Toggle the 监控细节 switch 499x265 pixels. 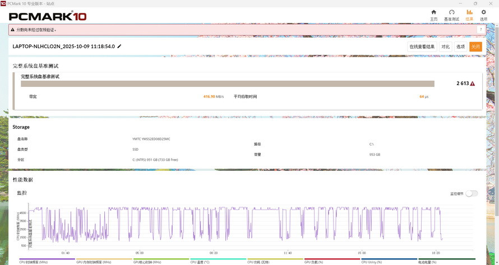[x=472, y=193]
